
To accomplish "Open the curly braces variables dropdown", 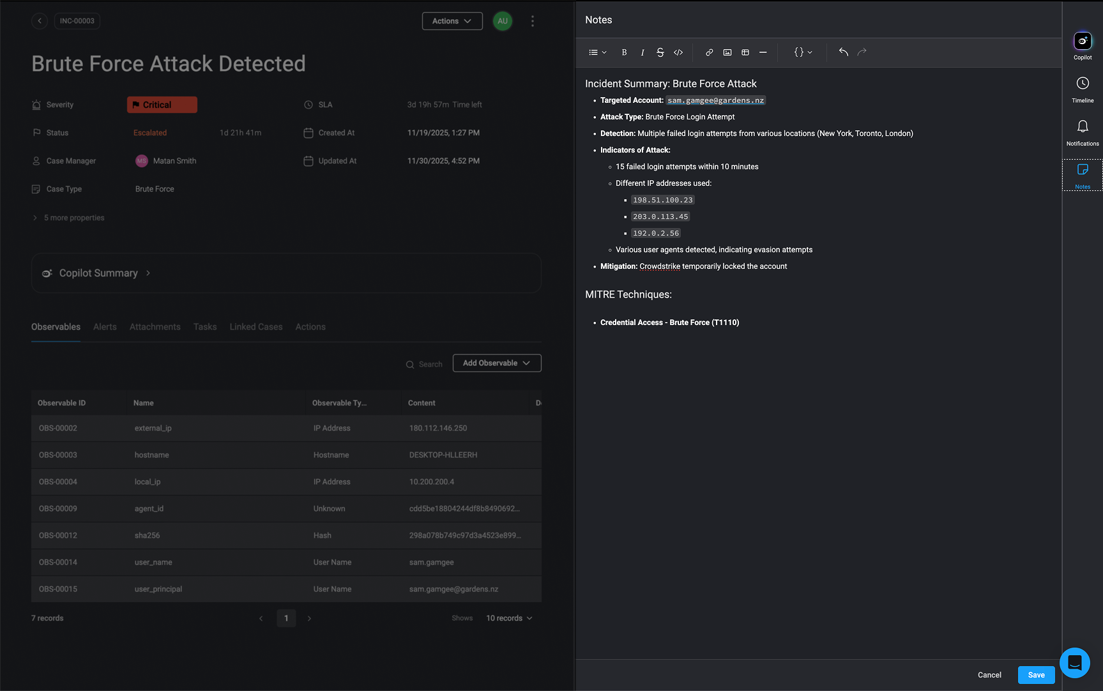I will coord(803,52).
